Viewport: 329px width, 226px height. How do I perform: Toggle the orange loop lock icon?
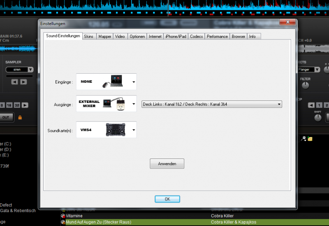click(20, 117)
